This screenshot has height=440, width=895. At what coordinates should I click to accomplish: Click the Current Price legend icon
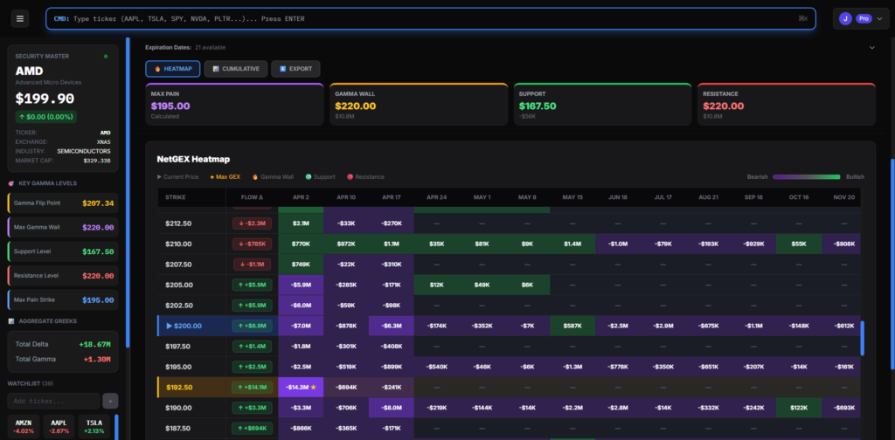point(159,176)
